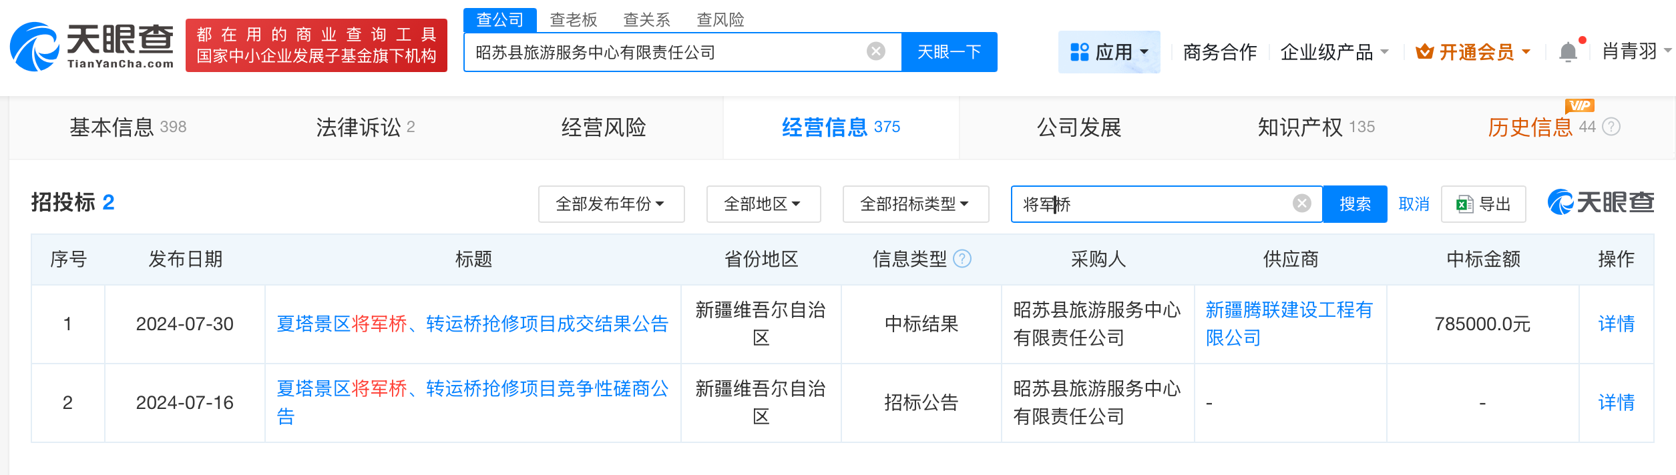Image resolution: width=1676 pixels, height=475 pixels.
Task: Select the 查老板 search tab
Action: 573,20
